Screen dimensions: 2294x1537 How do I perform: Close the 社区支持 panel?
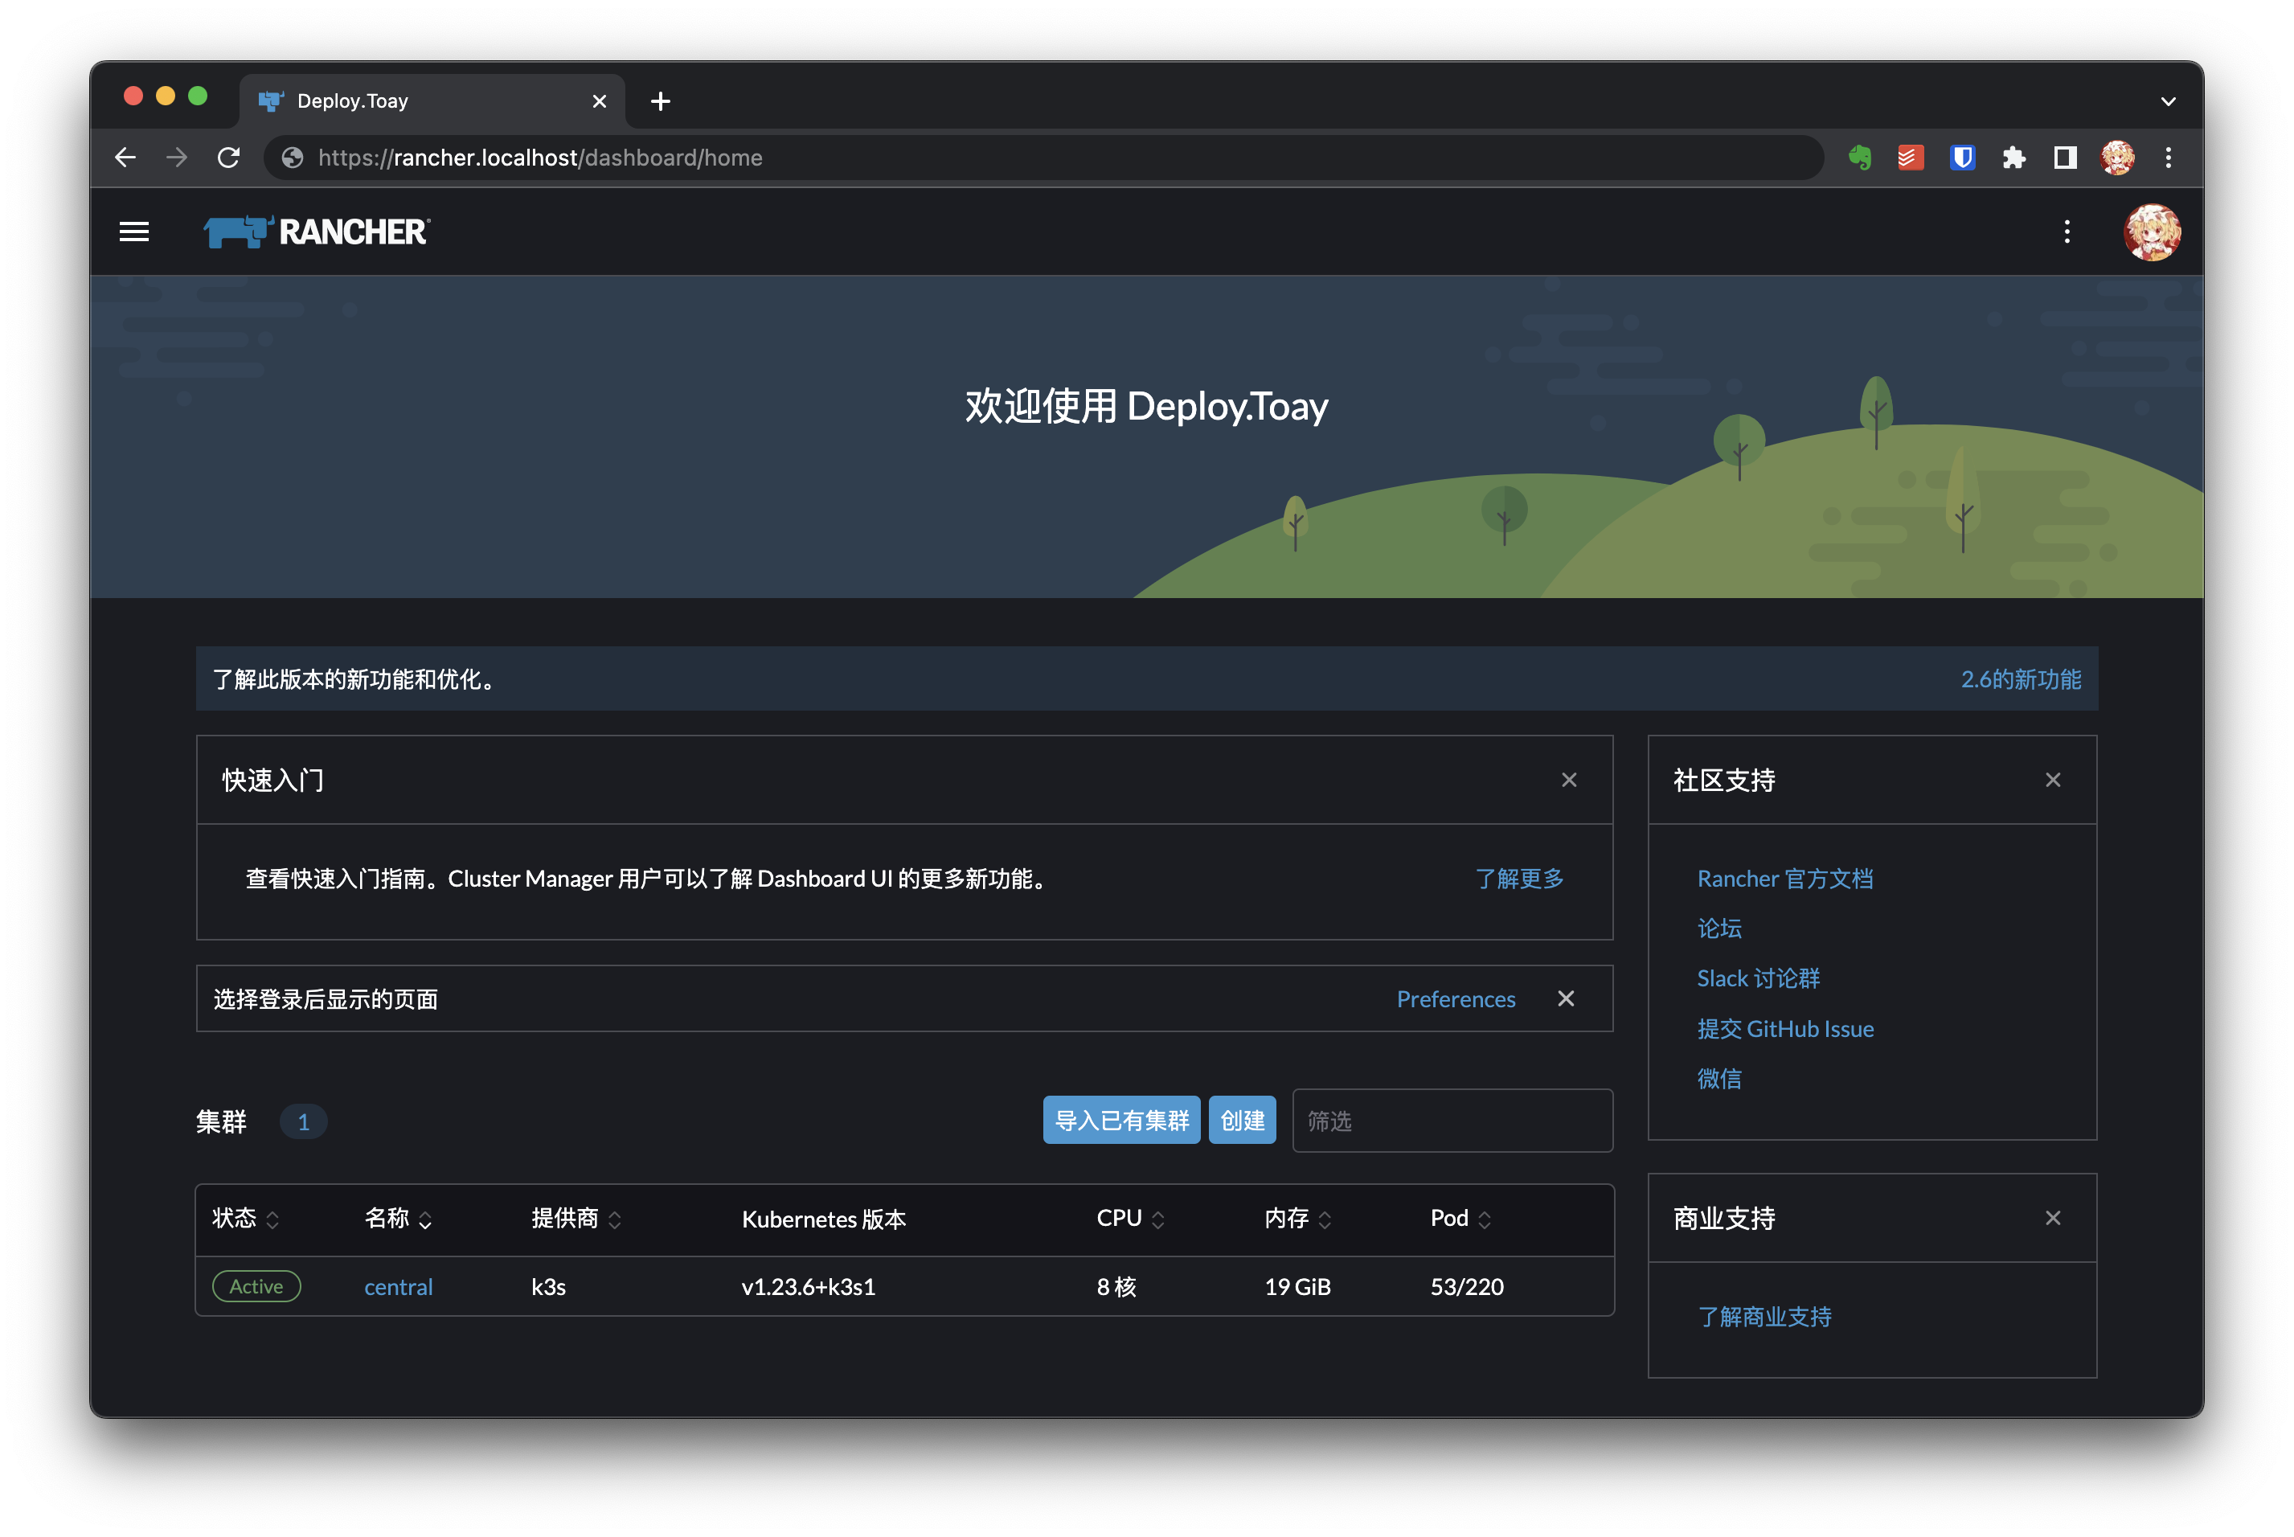pos(2053,781)
